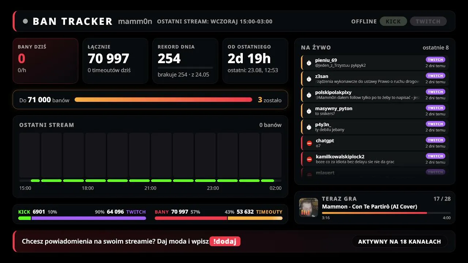Click the KICK versus TWITCH ratio bar
Image resolution: width=468 pixels, height=263 pixels.
[82, 218]
